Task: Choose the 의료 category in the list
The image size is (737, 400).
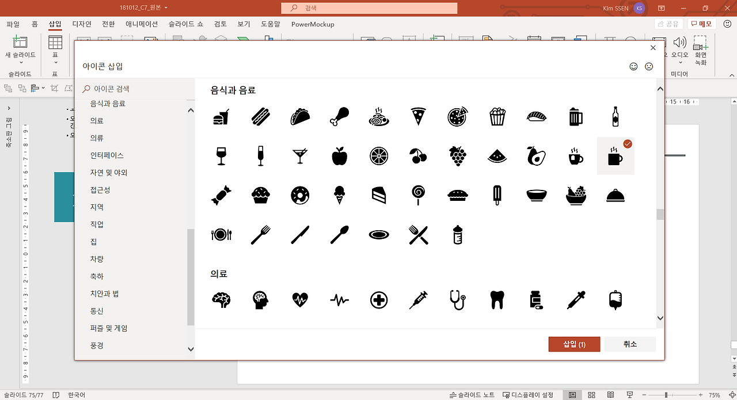Action: 97,121
